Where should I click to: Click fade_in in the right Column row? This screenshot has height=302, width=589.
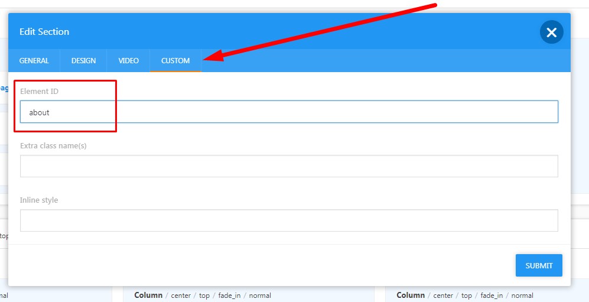click(x=492, y=295)
